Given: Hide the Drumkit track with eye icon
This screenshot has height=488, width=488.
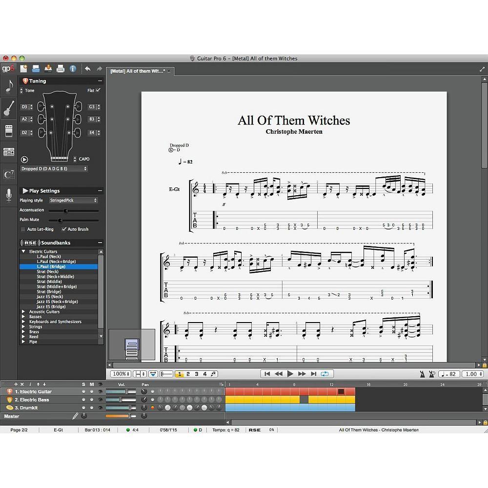Looking at the screenshot, I should (x=100, y=407).
